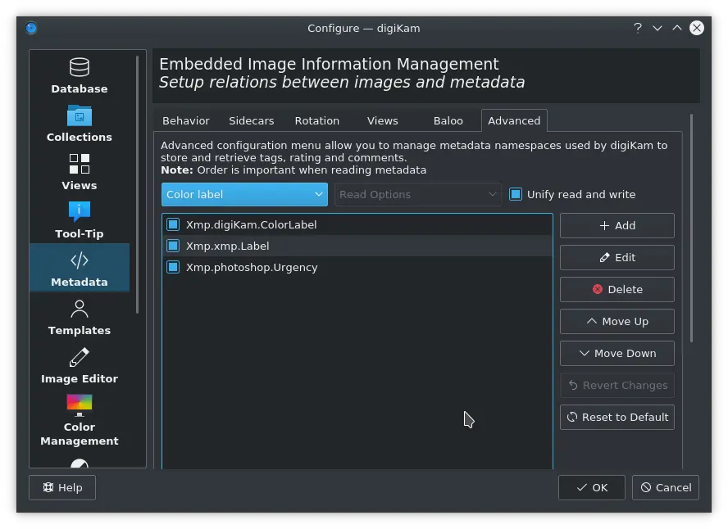Open the Baloo tab
728x529 pixels.
[x=448, y=120]
